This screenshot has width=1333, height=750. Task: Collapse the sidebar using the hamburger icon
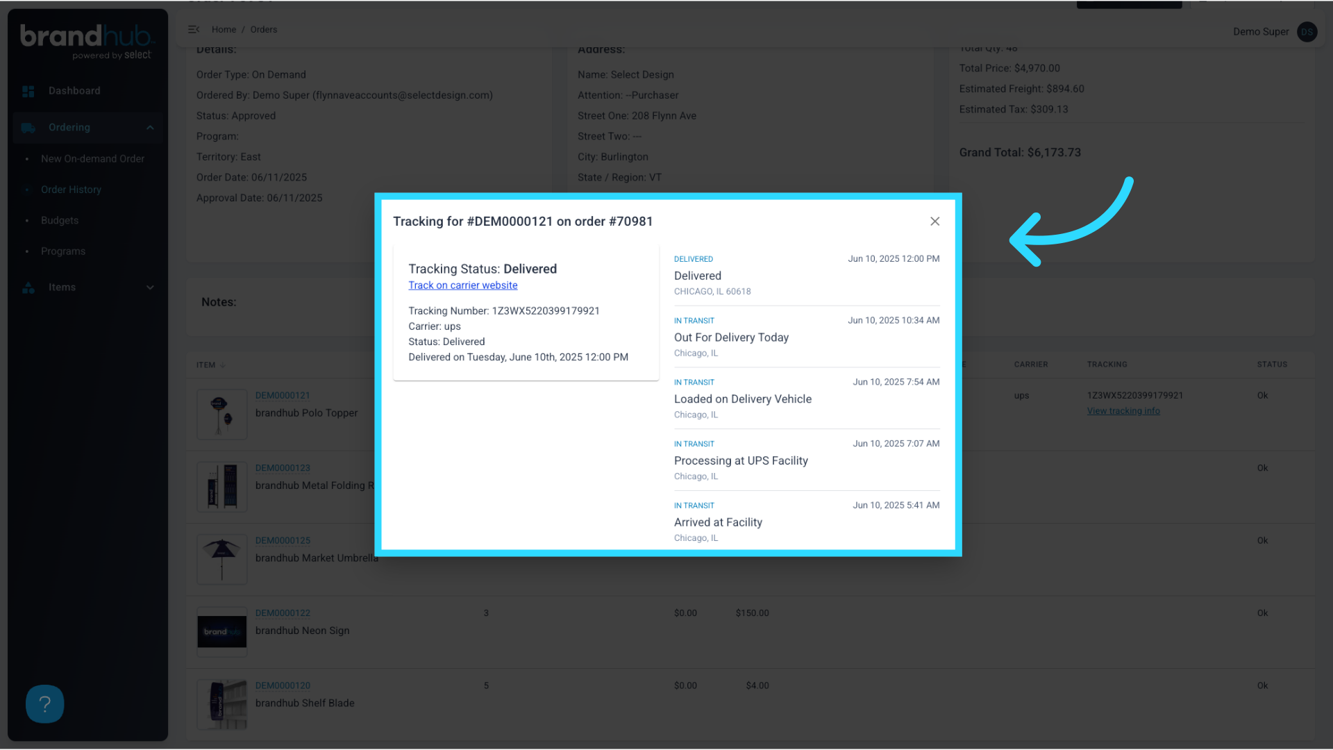click(193, 29)
